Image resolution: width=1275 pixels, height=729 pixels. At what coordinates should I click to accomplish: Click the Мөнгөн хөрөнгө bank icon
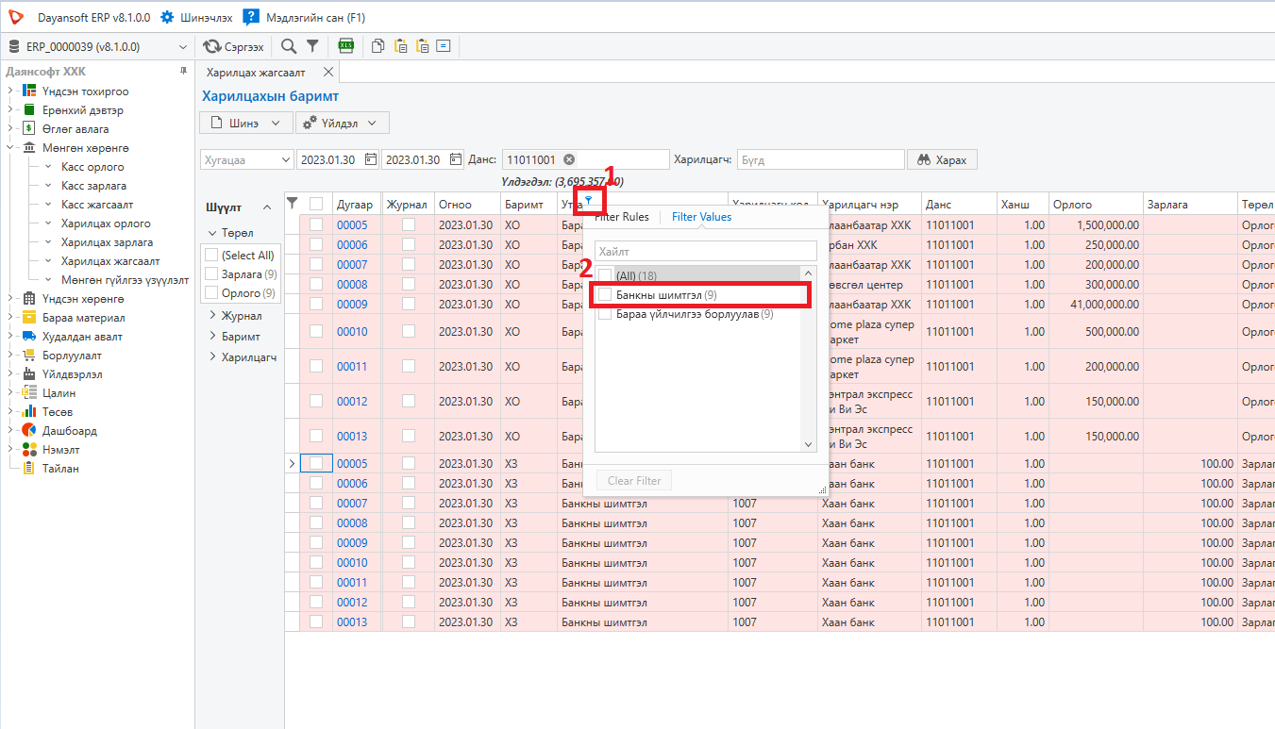click(29, 148)
